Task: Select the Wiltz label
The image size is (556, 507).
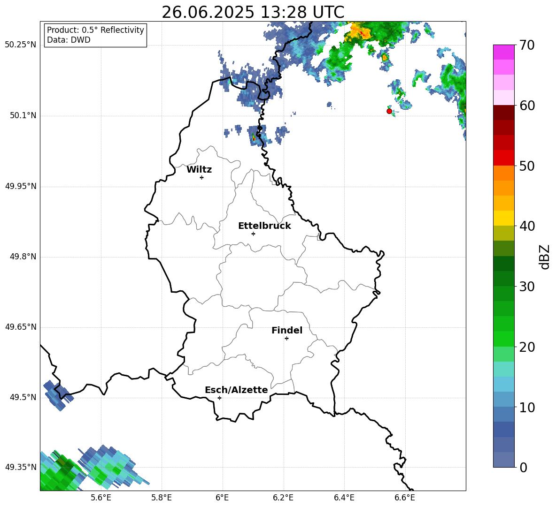Action: pyautogui.click(x=199, y=170)
